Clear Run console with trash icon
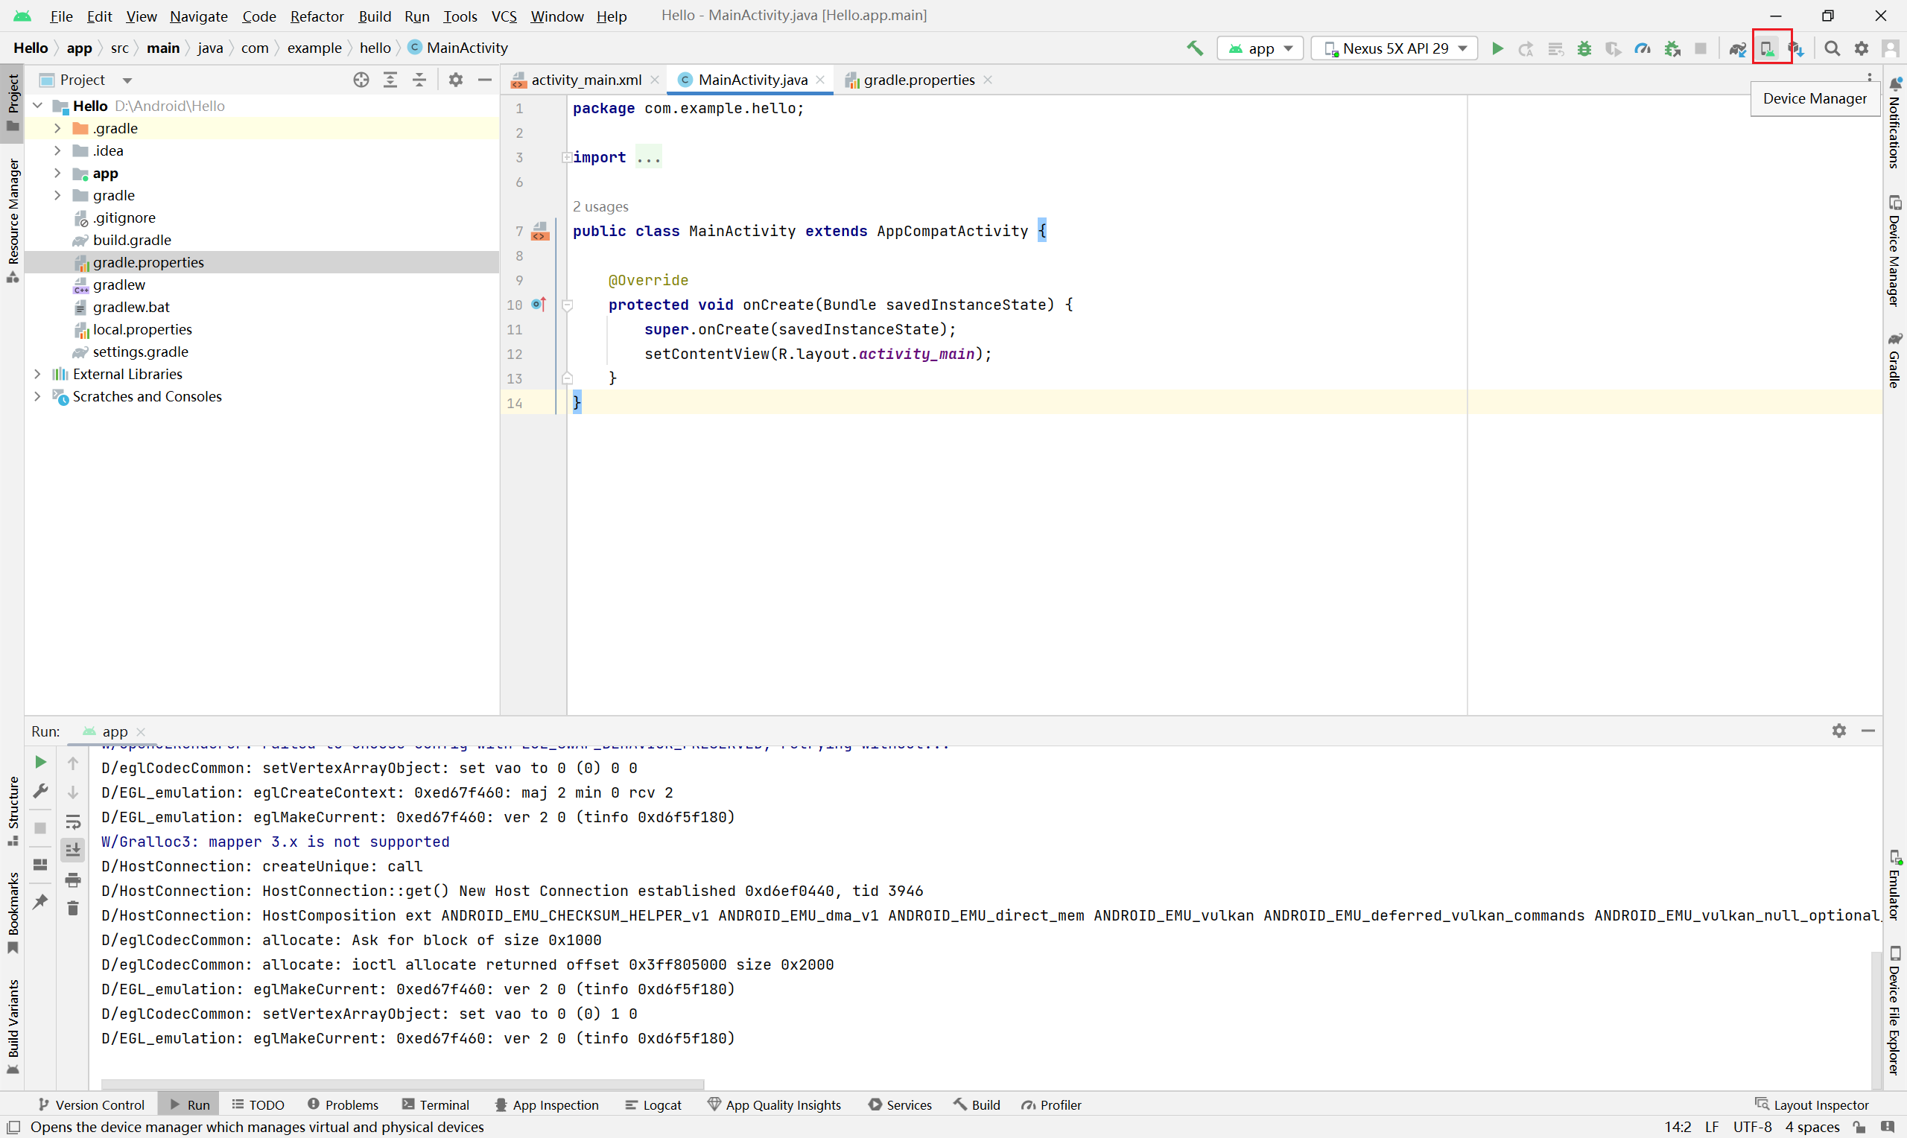The width and height of the screenshot is (1907, 1138). click(73, 908)
